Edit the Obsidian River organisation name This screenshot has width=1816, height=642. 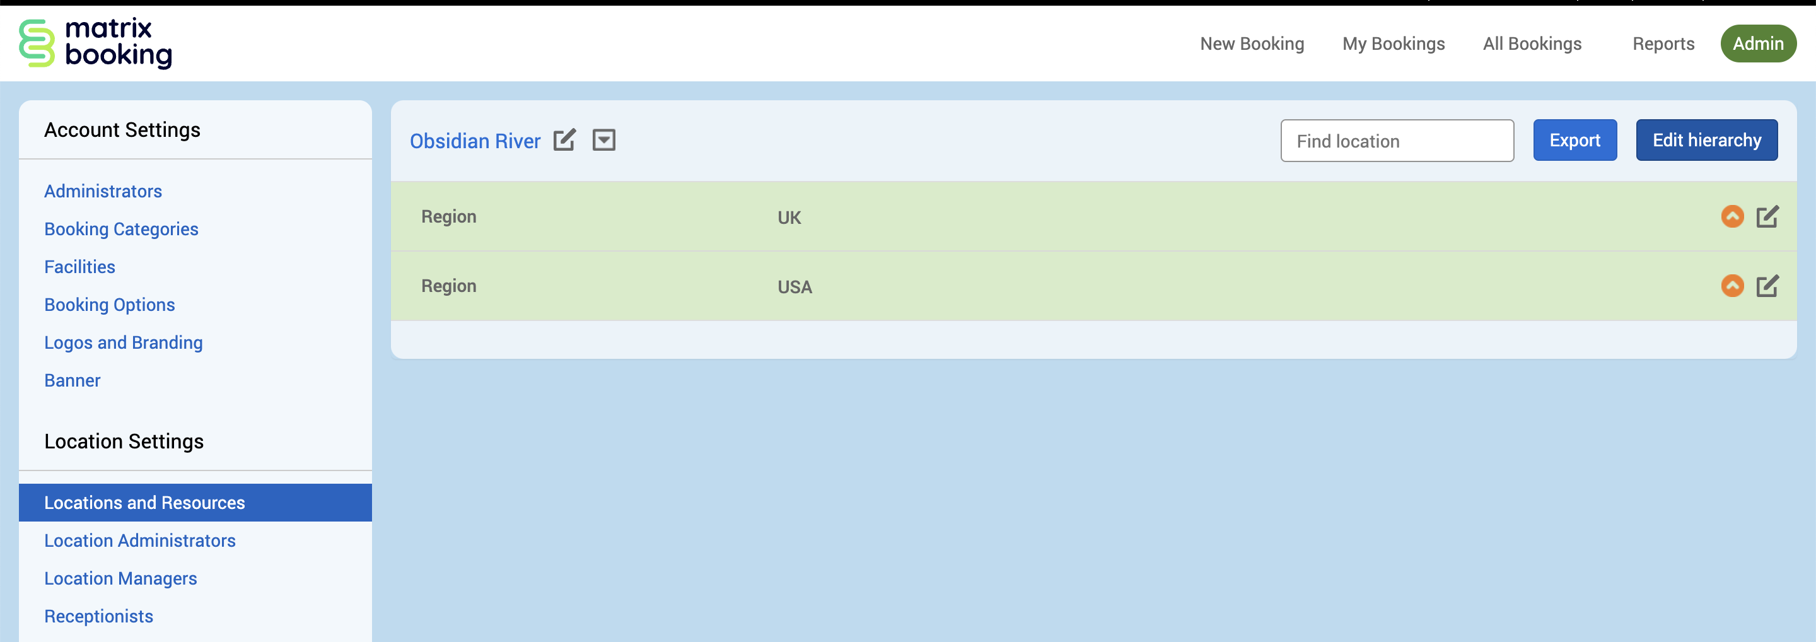click(564, 140)
